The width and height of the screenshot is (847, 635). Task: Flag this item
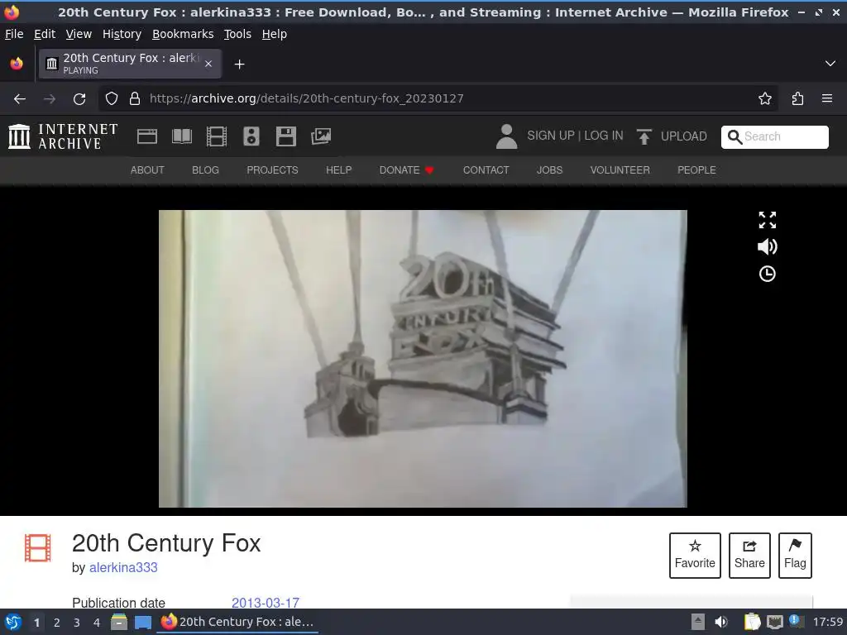[795, 555]
